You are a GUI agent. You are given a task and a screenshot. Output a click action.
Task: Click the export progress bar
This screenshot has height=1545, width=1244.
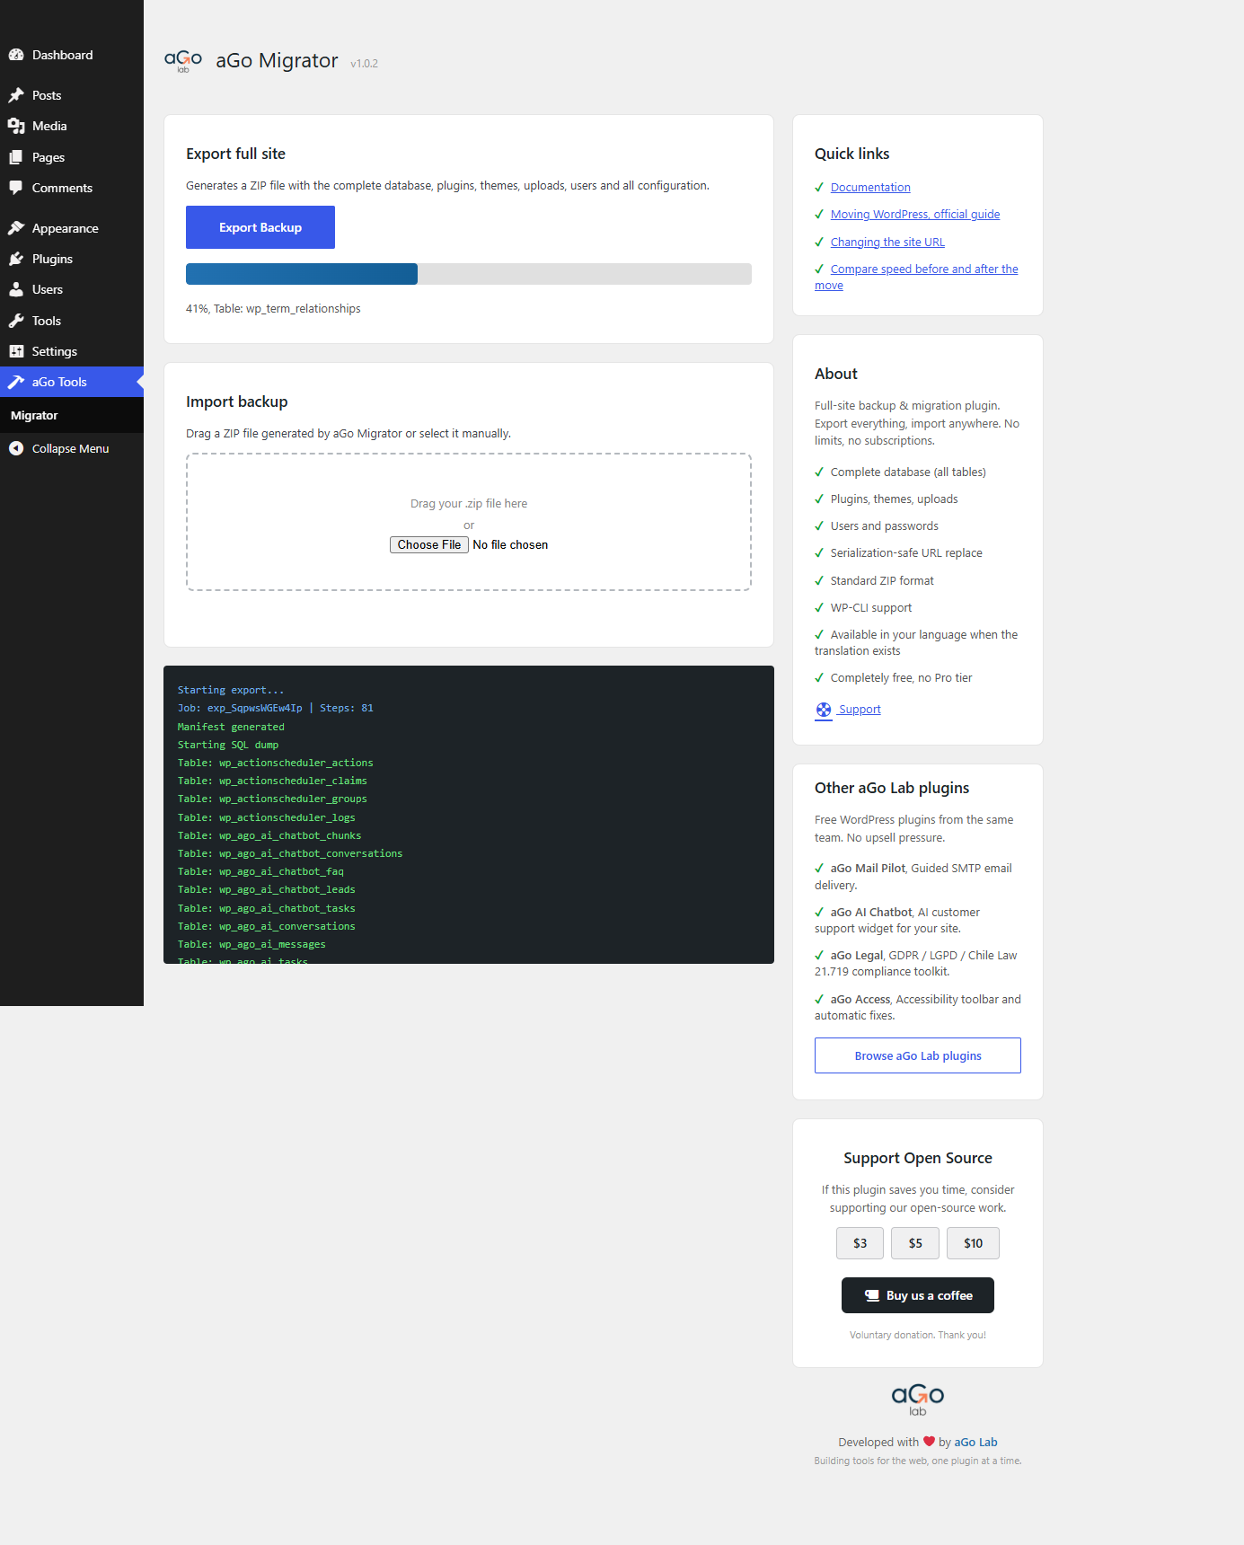pyautogui.click(x=469, y=274)
